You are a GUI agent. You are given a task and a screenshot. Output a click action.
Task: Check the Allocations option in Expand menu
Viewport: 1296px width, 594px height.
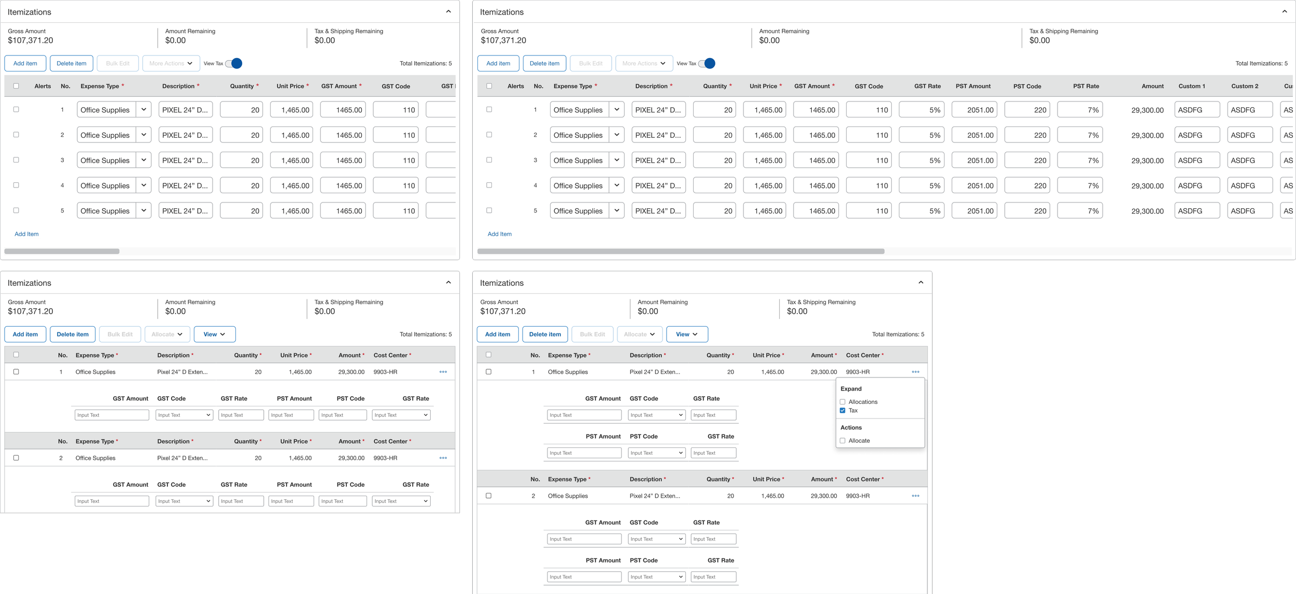pyautogui.click(x=842, y=402)
